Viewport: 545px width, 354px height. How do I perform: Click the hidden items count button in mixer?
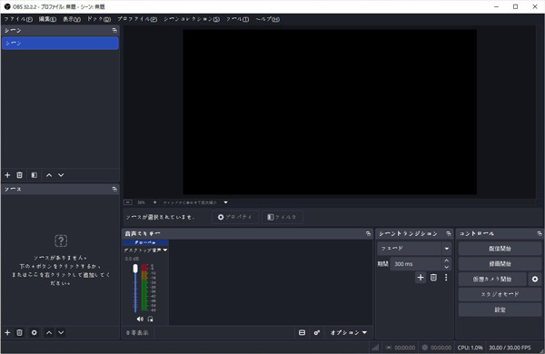[137, 332]
